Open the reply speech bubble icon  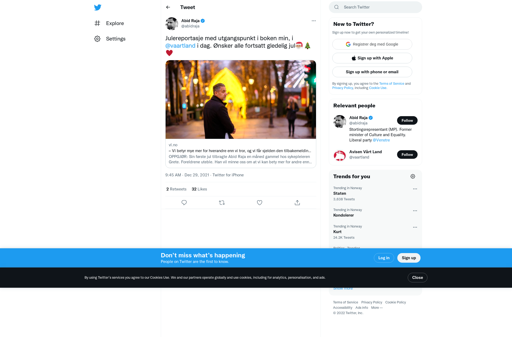point(184,203)
